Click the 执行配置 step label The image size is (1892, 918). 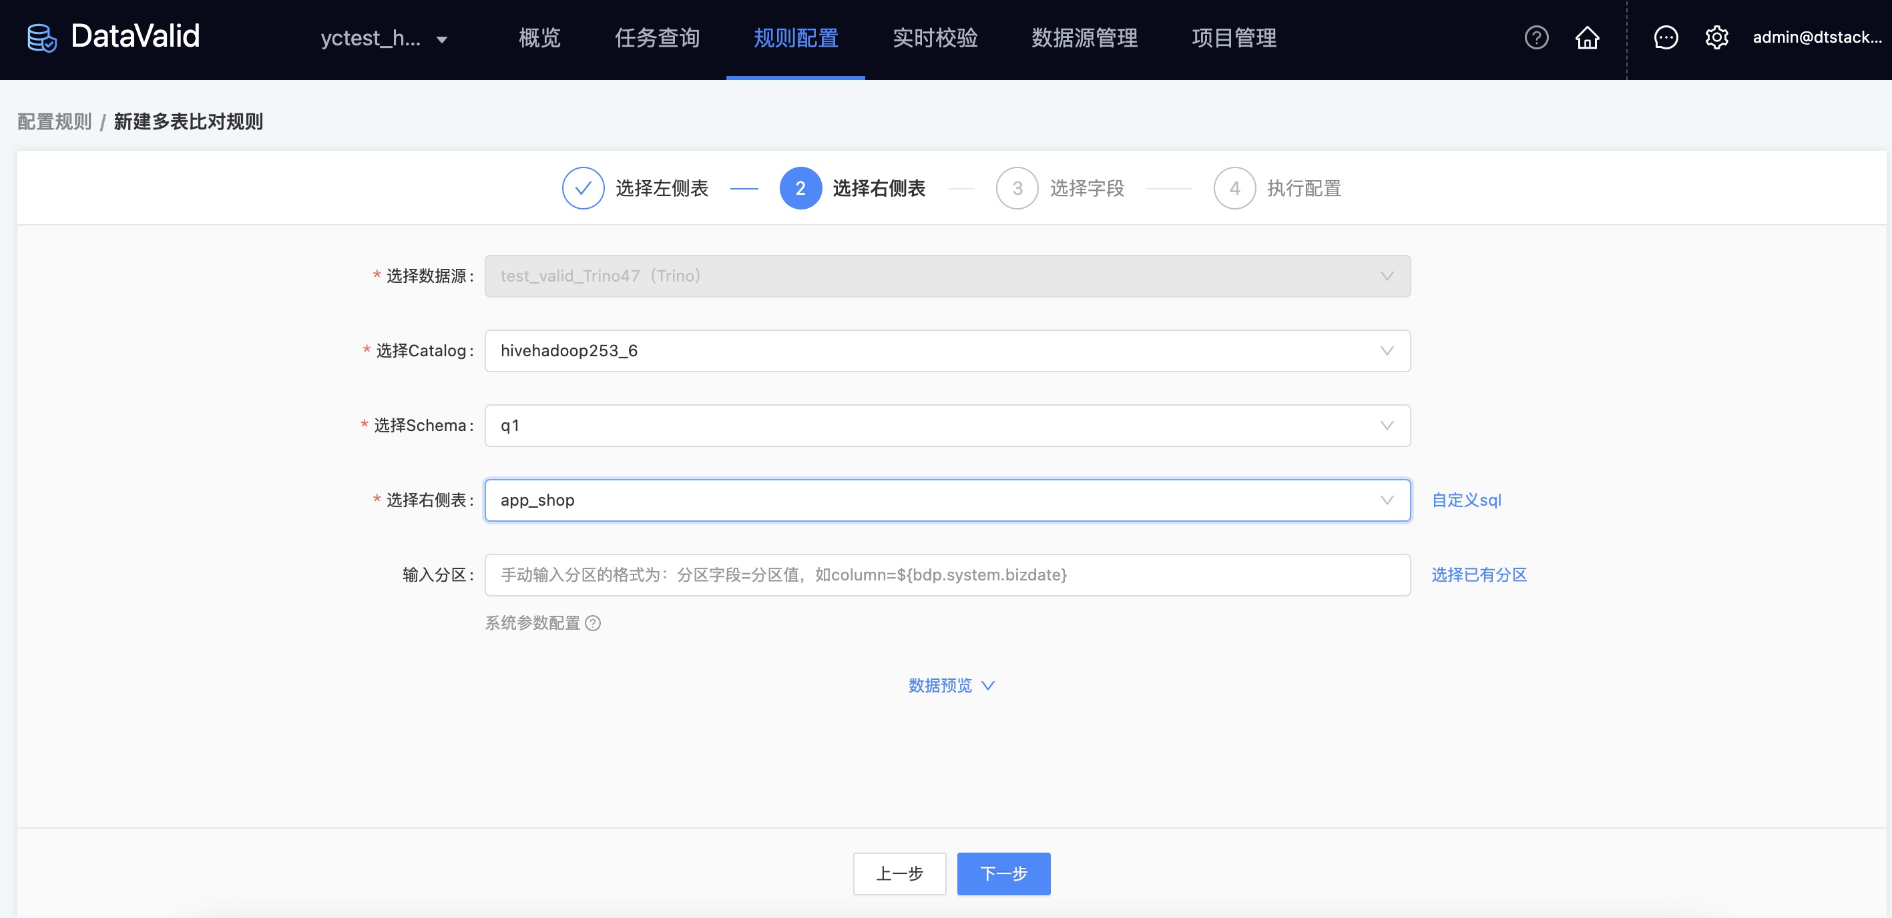[x=1304, y=189]
